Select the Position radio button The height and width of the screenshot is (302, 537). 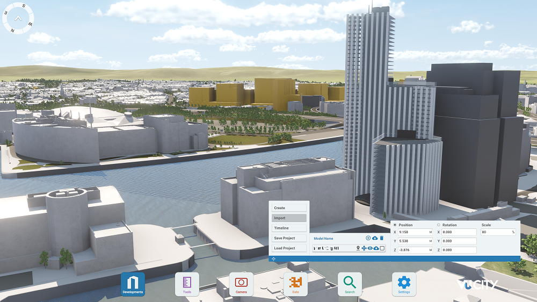point(395,225)
